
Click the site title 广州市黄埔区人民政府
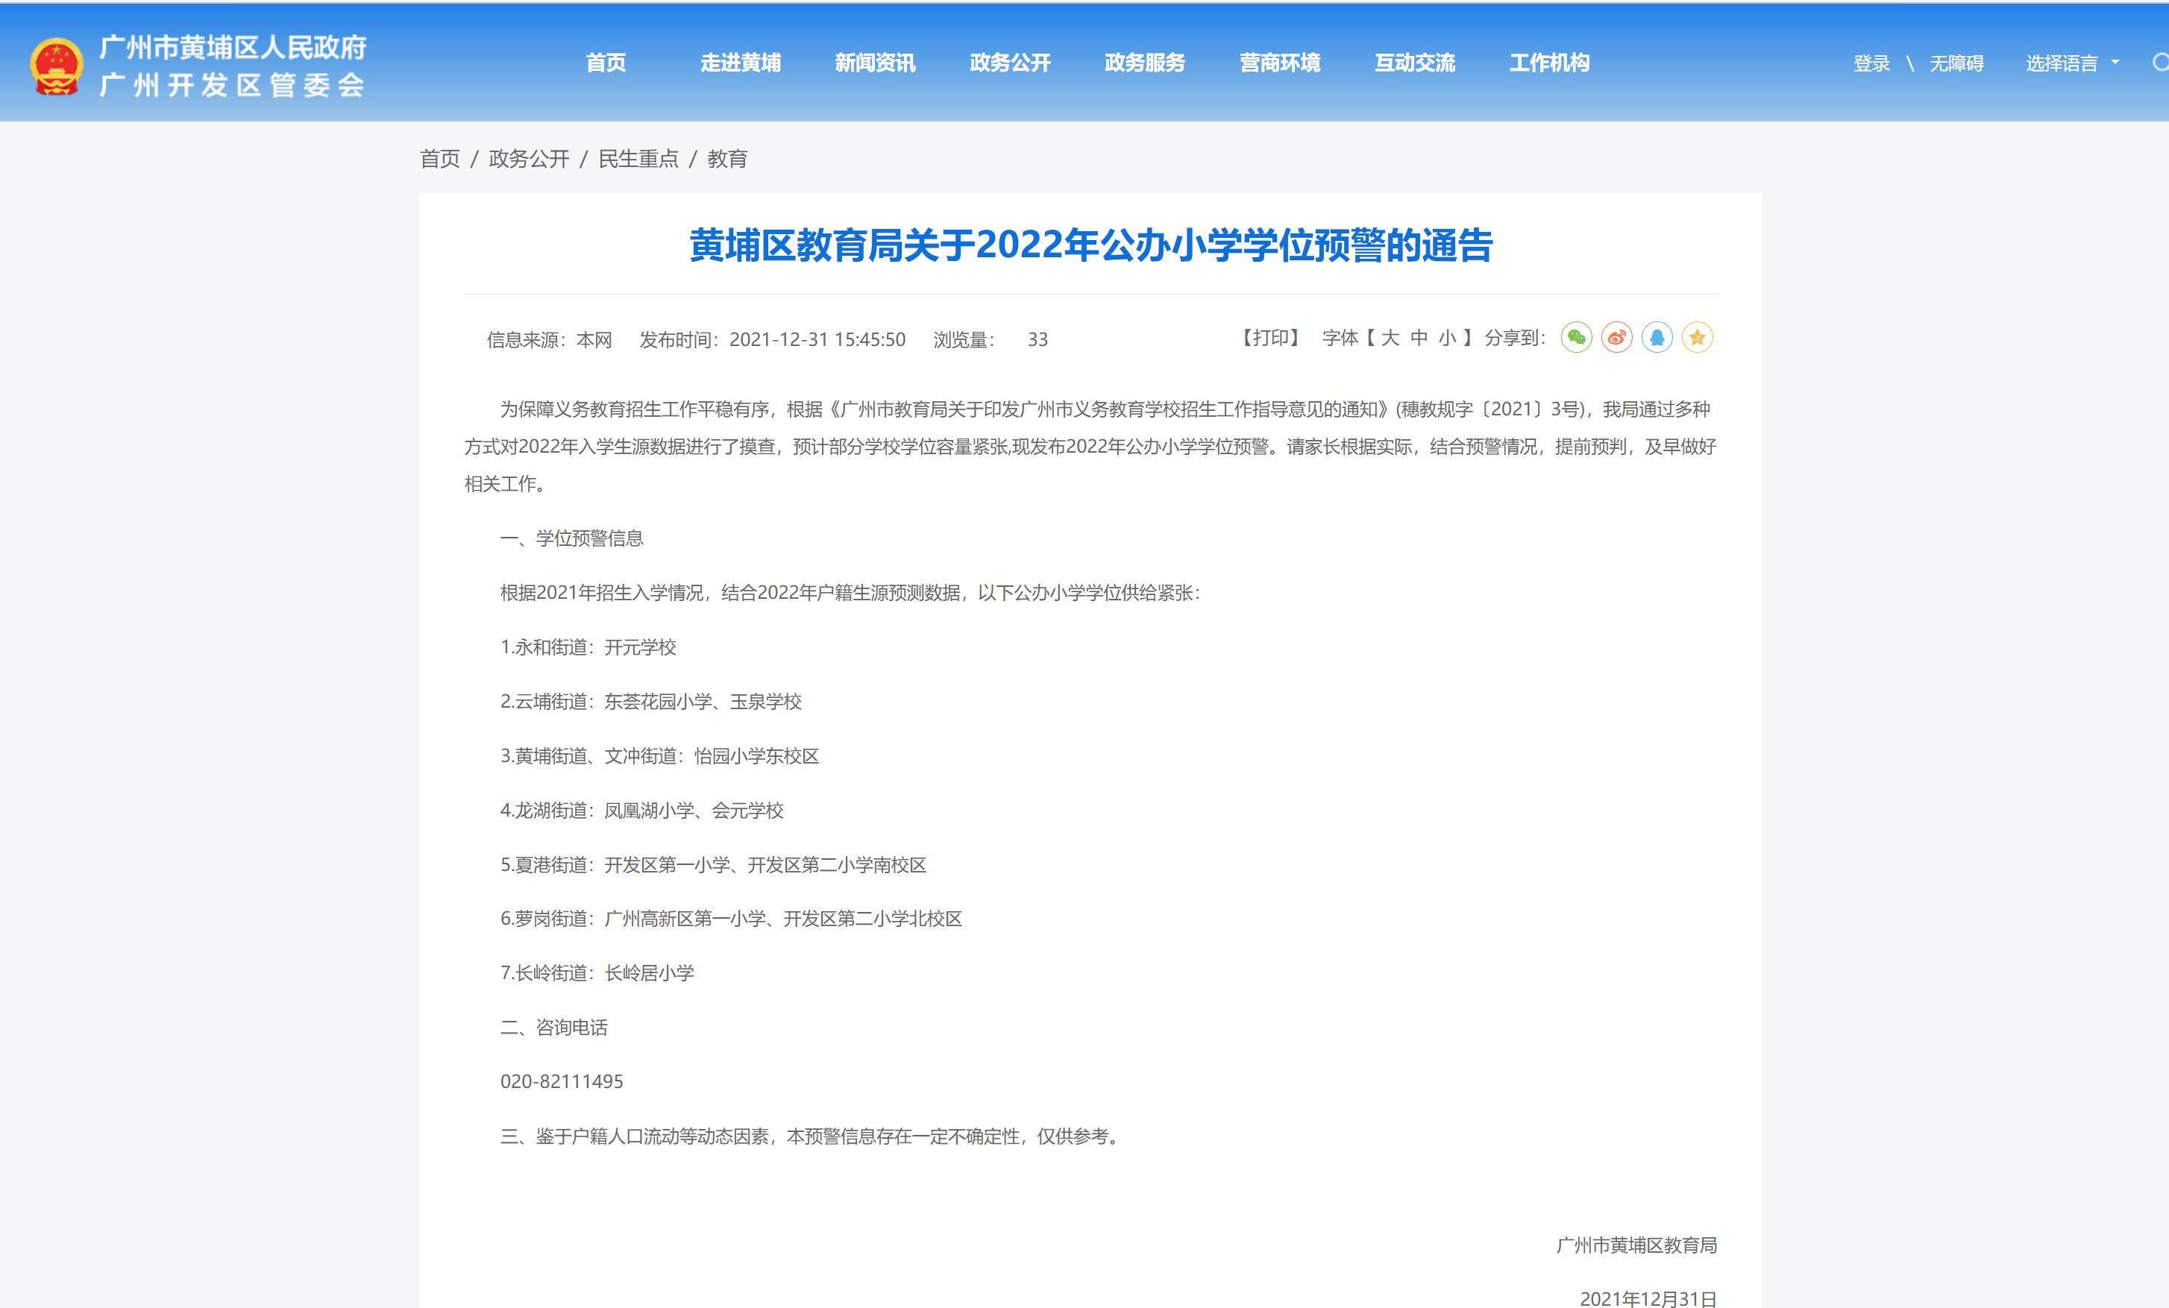point(233,47)
